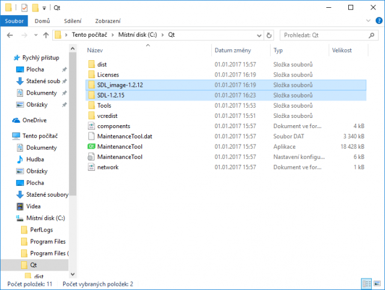The image size is (385, 290).
Task: Select the network document icon
Action: (x=91, y=167)
